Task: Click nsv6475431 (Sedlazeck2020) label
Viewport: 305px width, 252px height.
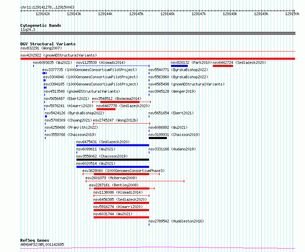Action: click(103, 142)
